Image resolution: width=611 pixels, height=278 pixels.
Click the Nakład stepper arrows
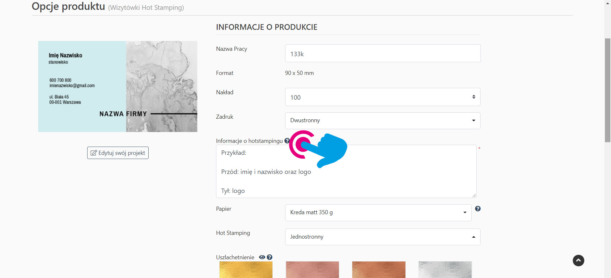(x=474, y=97)
